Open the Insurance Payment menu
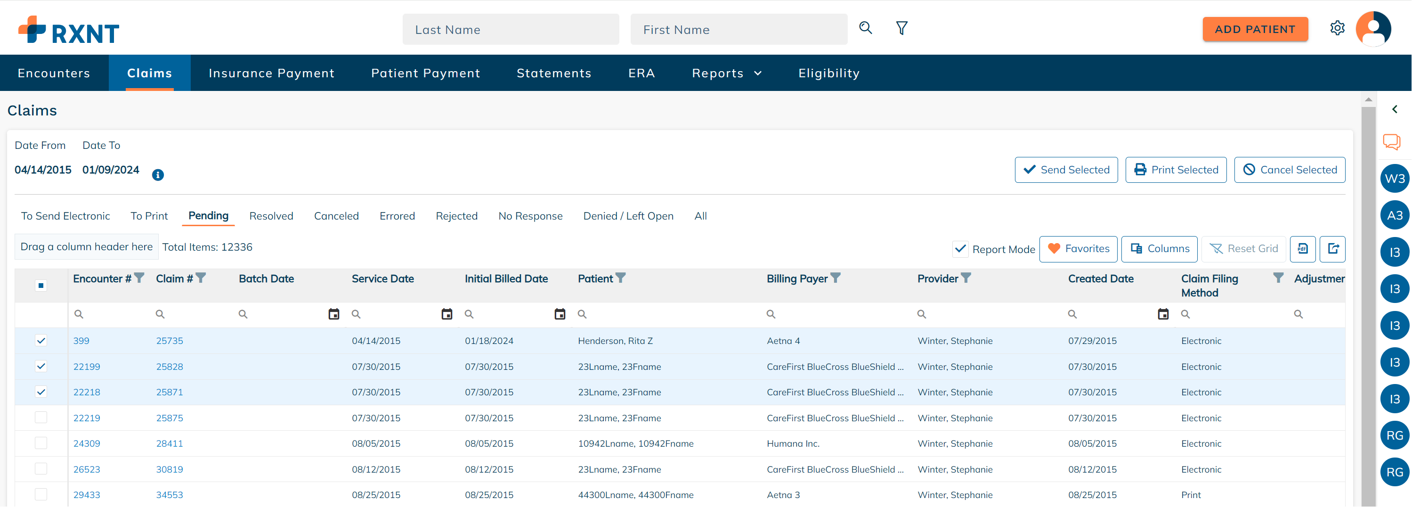The image size is (1412, 507). (271, 73)
